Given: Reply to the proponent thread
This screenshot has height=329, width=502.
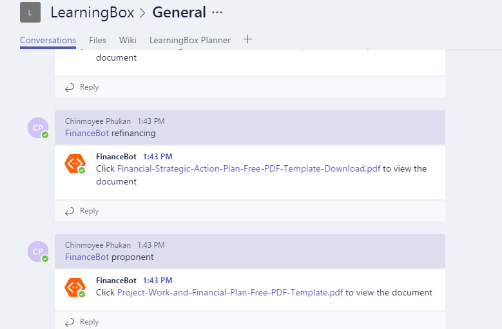Looking at the screenshot, I should click(x=82, y=321).
